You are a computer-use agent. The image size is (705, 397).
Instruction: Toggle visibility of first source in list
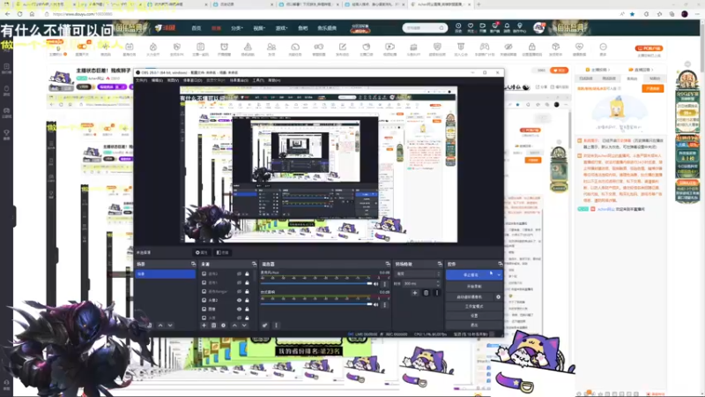239,273
